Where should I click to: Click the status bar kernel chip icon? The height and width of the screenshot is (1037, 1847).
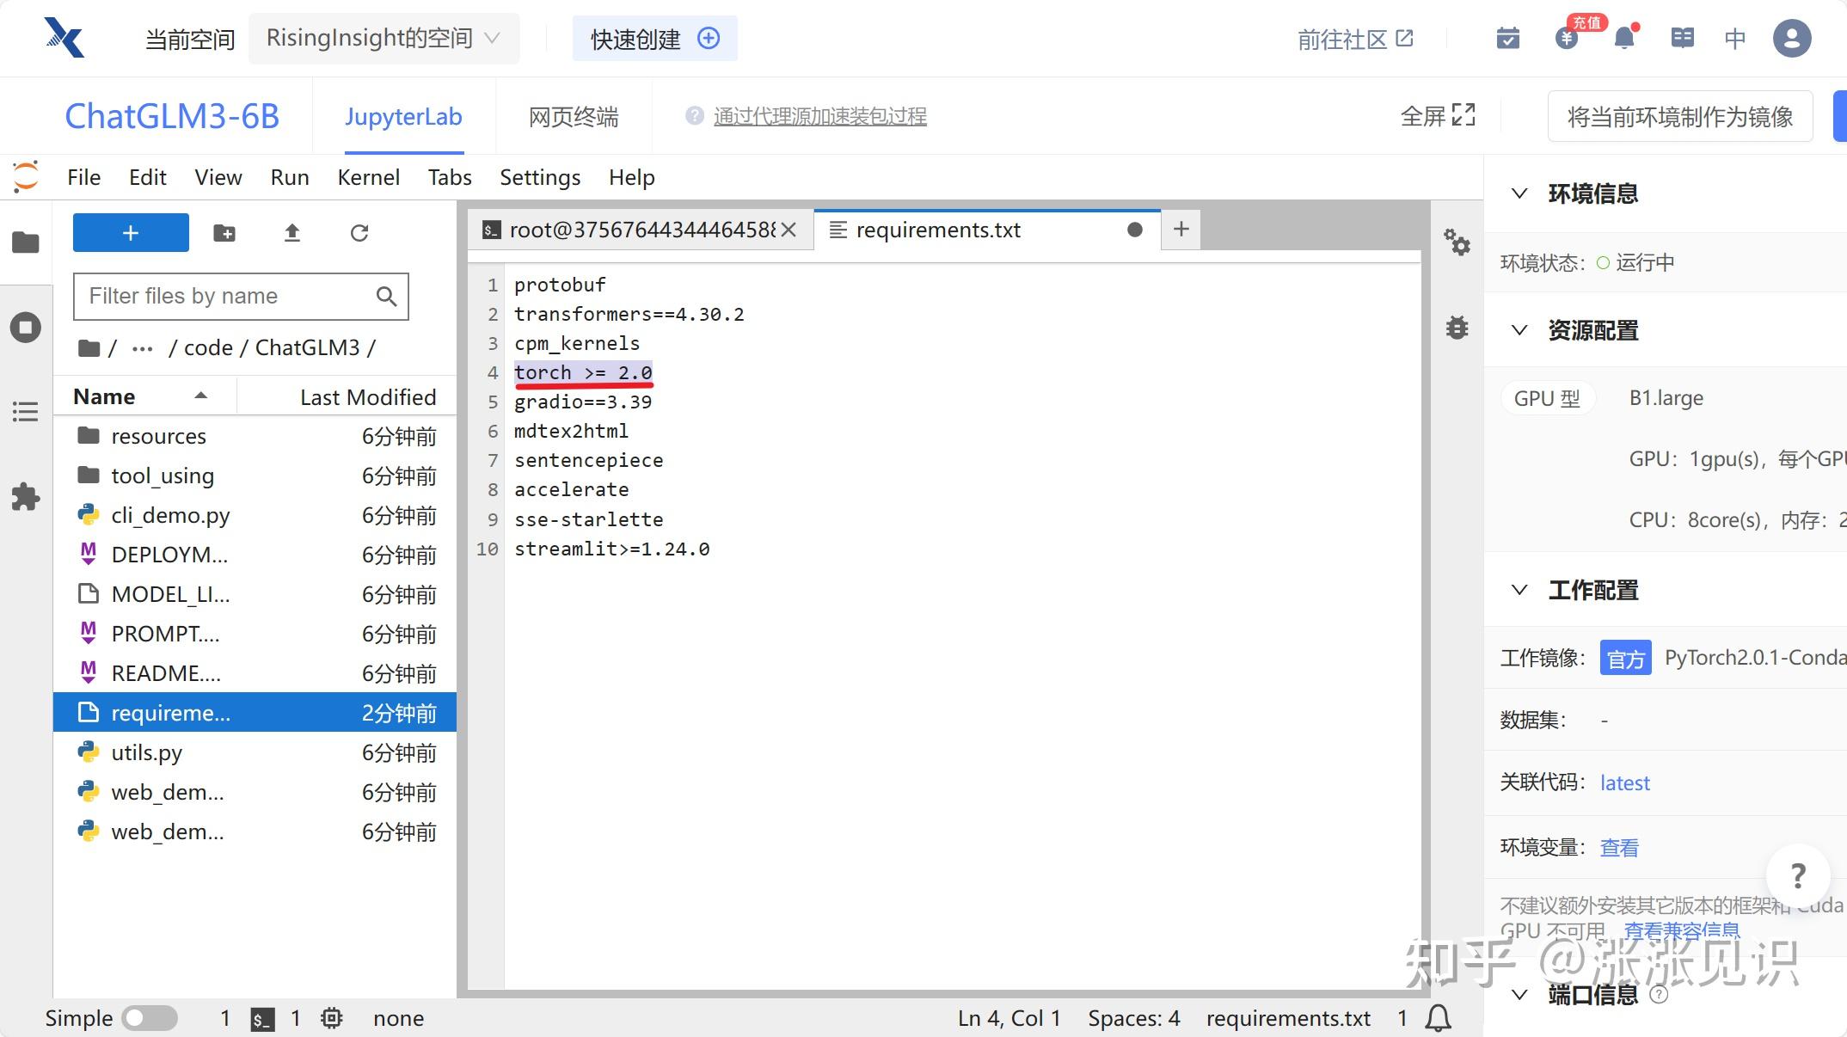[x=331, y=1019]
